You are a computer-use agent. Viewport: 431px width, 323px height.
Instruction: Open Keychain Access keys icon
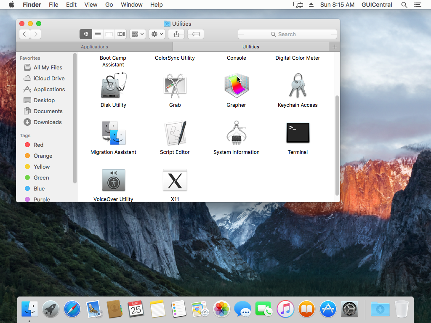pyautogui.click(x=298, y=86)
